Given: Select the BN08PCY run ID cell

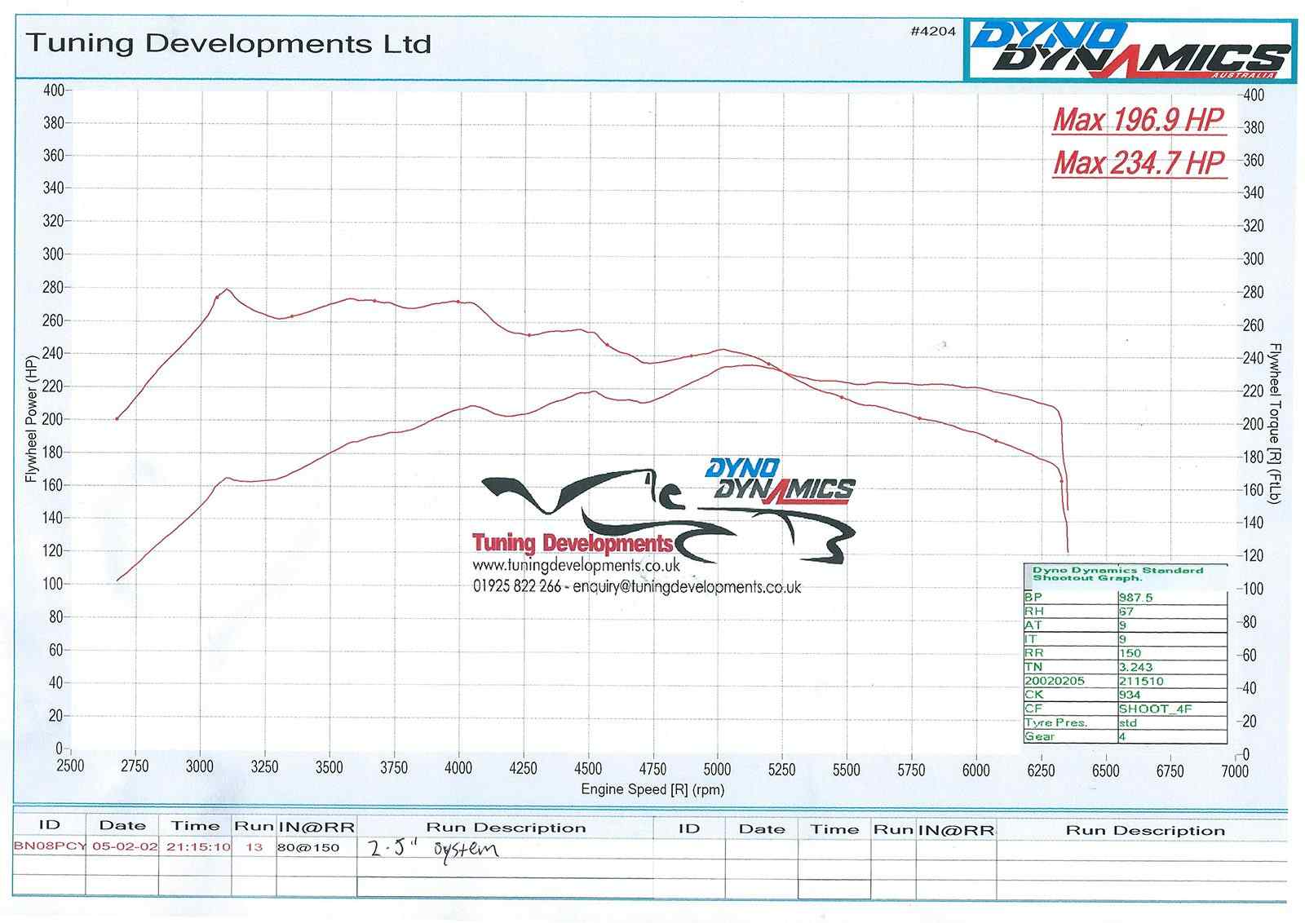Looking at the screenshot, I should point(50,846).
